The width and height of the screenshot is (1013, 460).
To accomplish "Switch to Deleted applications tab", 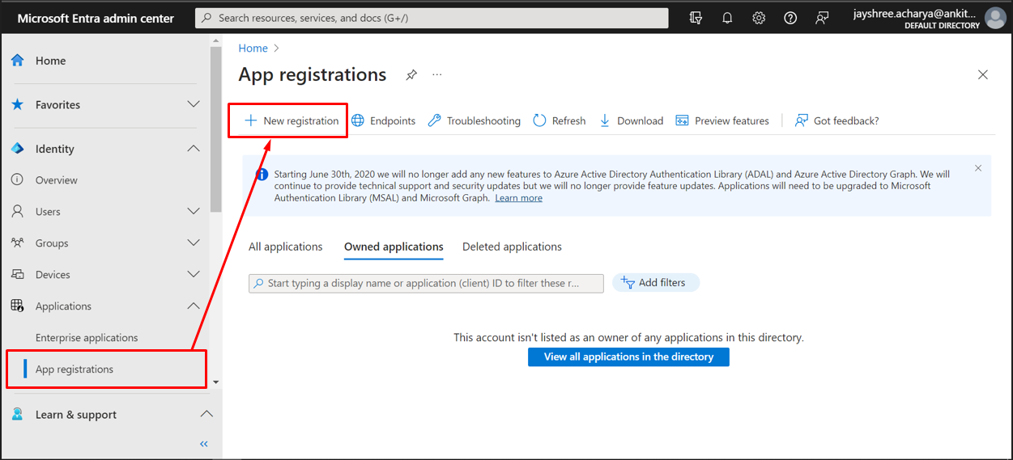I will (512, 247).
